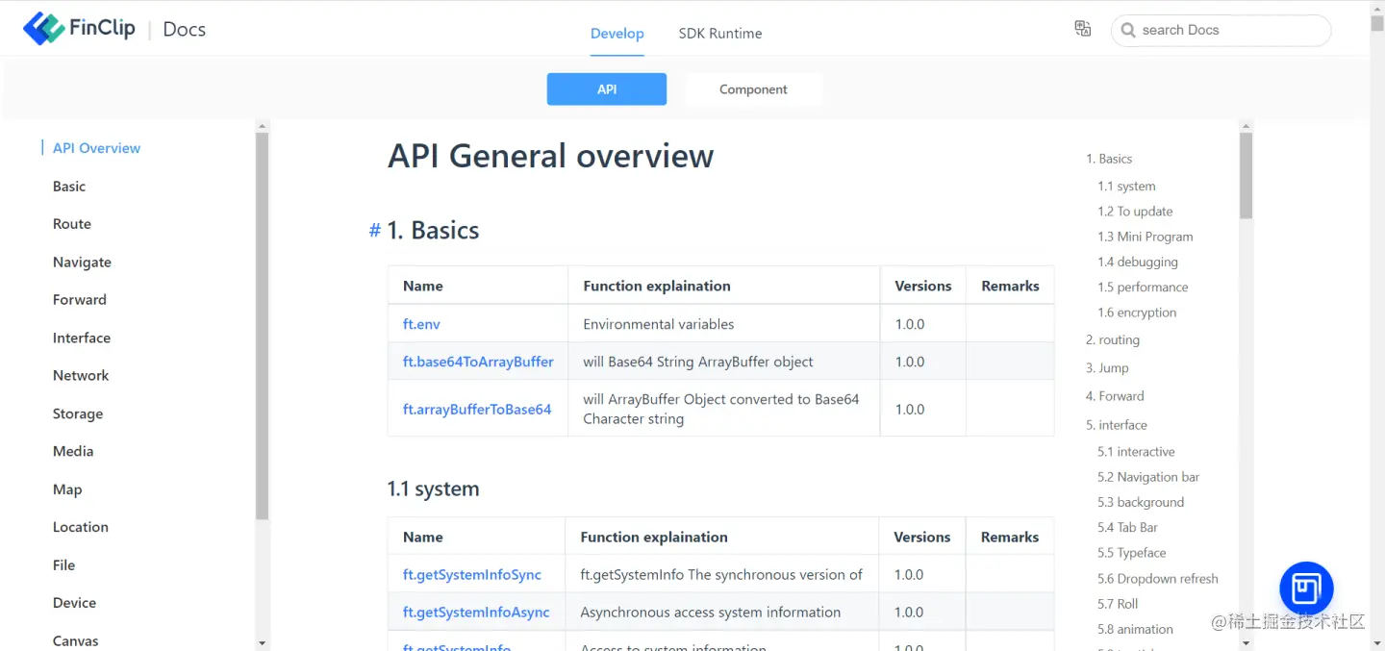Click the table-of-contents scrollbar down arrow
The height and width of the screenshot is (651, 1385).
pyautogui.click(x=1246, y=642)
